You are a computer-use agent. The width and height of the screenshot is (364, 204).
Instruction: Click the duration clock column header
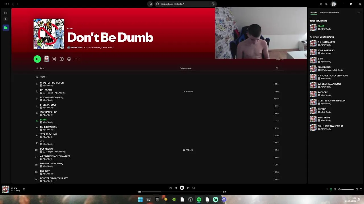click(x=277, y=68)
